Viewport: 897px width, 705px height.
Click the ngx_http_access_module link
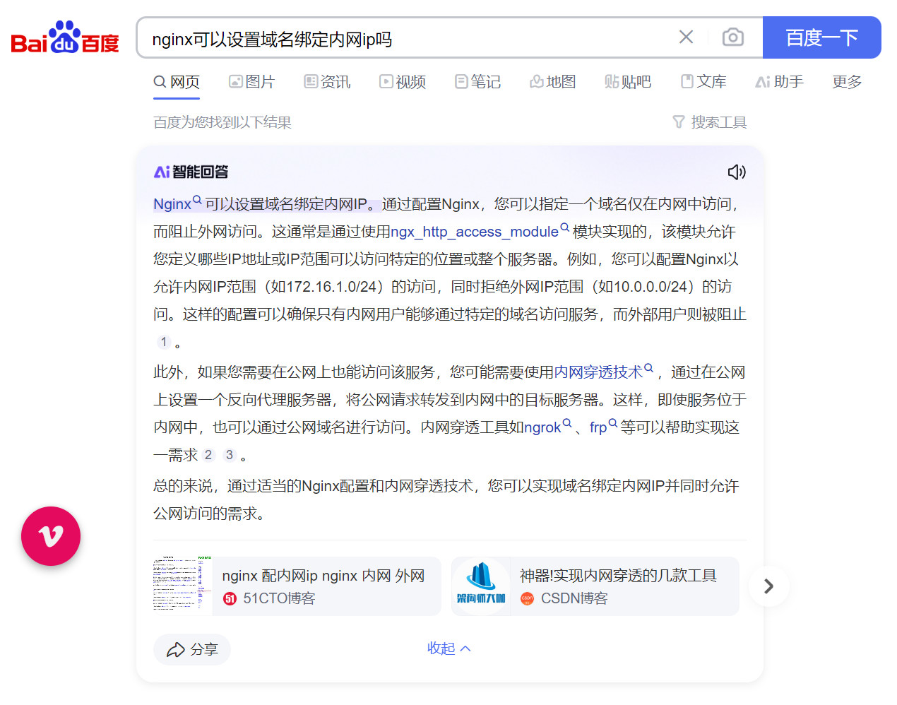click(475, 232)
